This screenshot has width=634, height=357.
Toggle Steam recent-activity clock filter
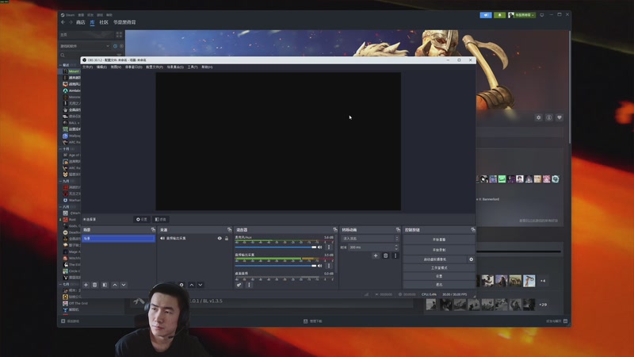click(x=115, y=46)
